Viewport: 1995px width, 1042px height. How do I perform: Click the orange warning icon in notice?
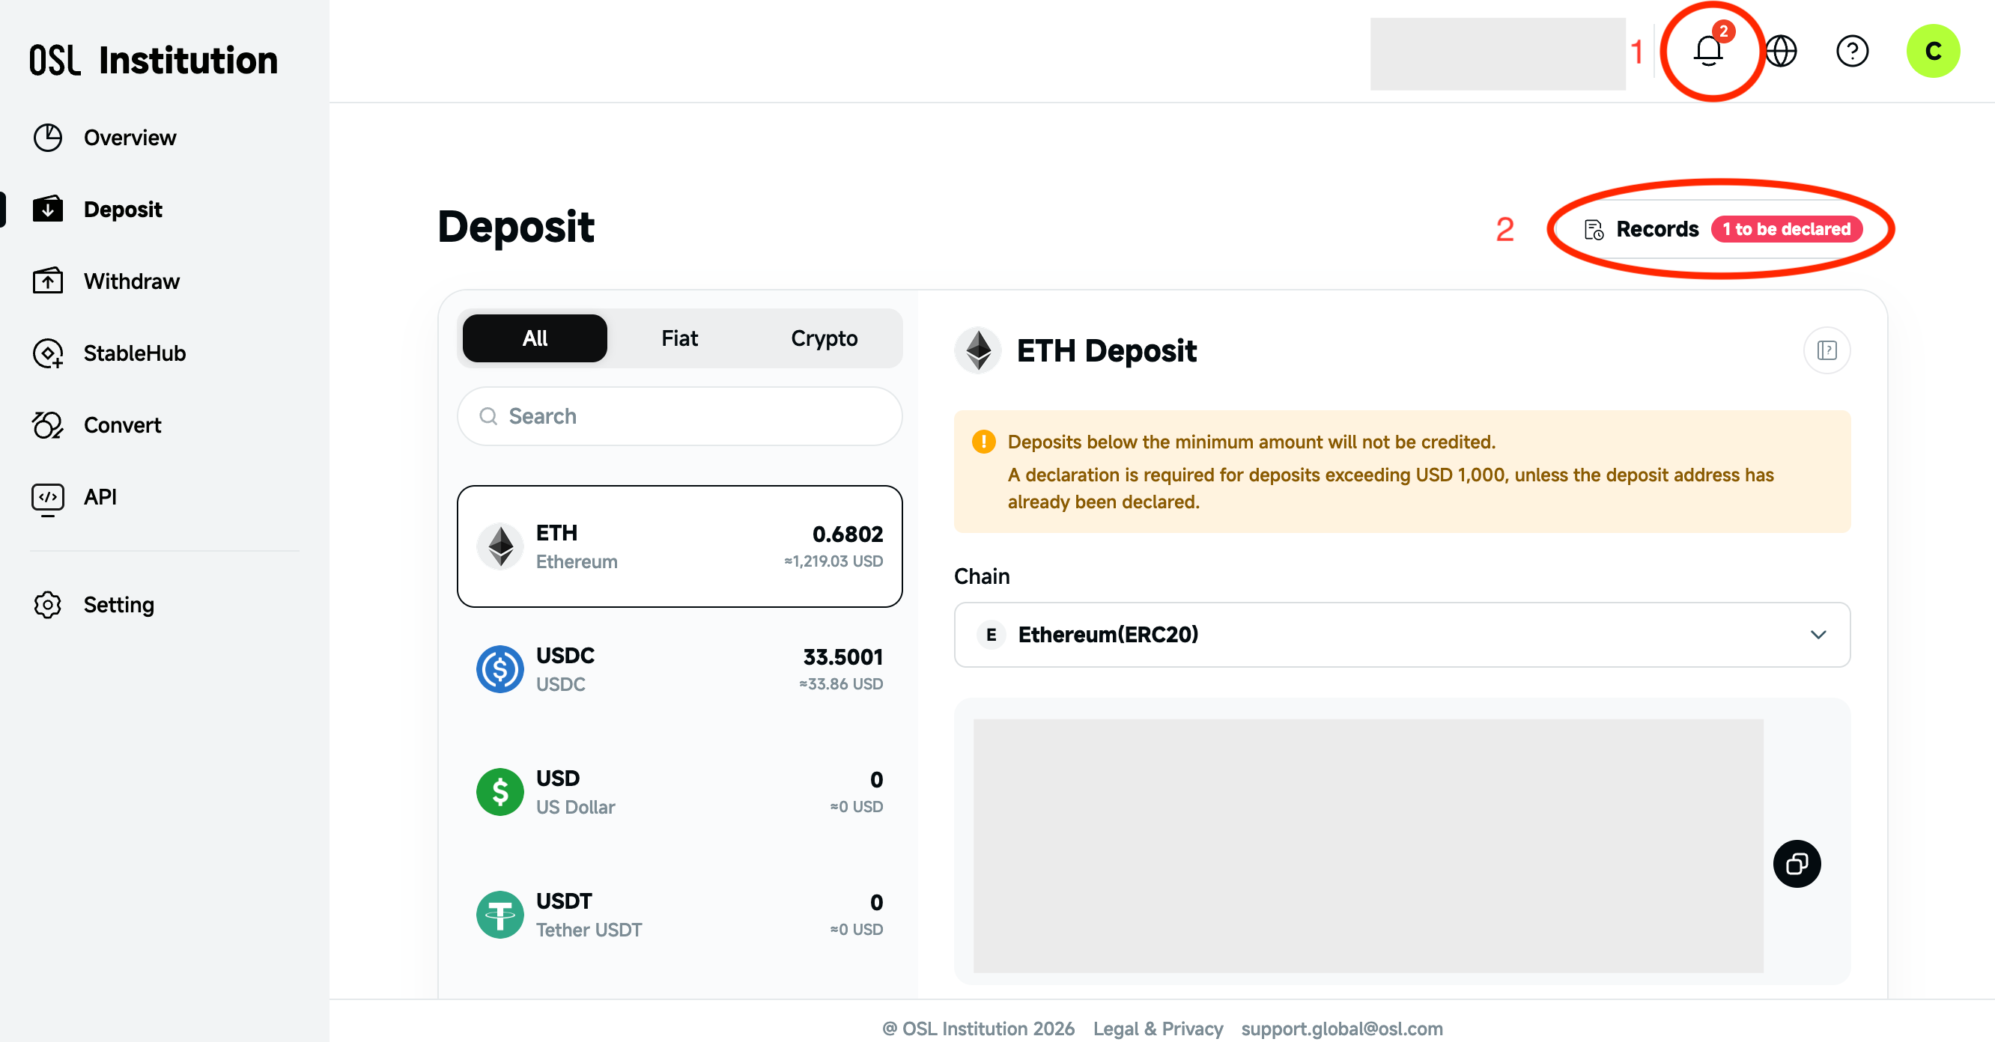tap(983, 442)
